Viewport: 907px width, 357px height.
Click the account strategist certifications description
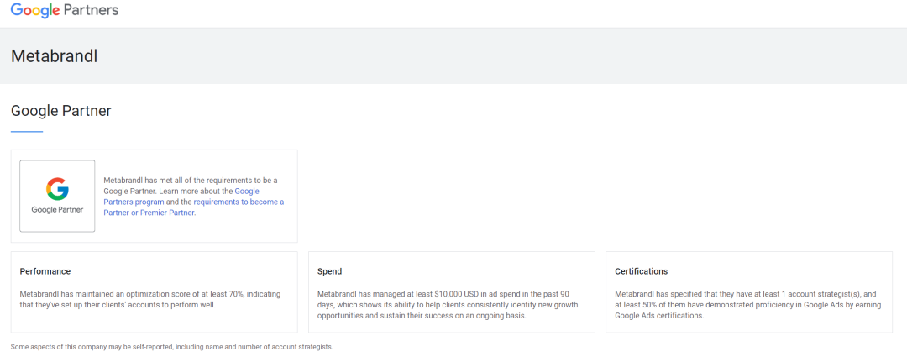point(748,305)
